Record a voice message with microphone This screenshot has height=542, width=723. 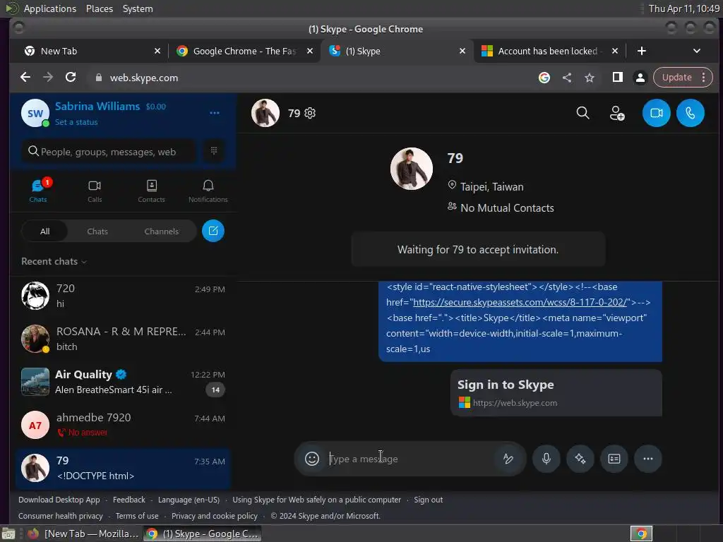546,459
